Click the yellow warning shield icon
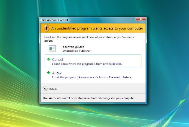Image resolution: width=189 pixels, height=127 pixels. click(x=47, y=28)
